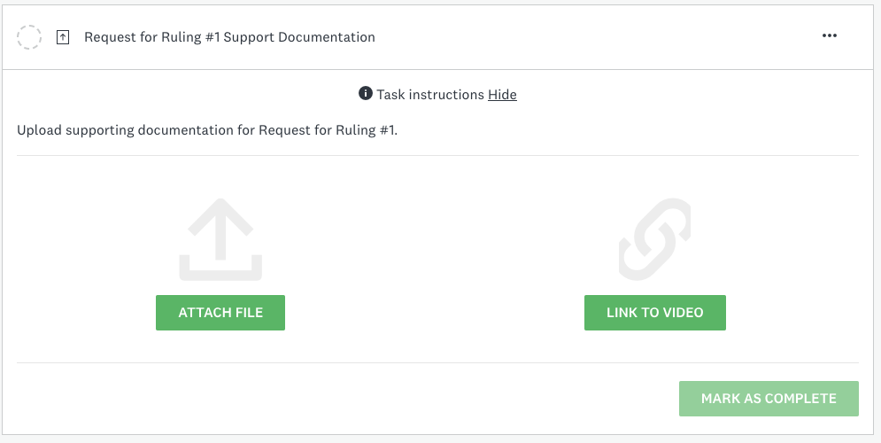881x443 pixels.
Task: Click the Attach File button
Action: (220, 313)
